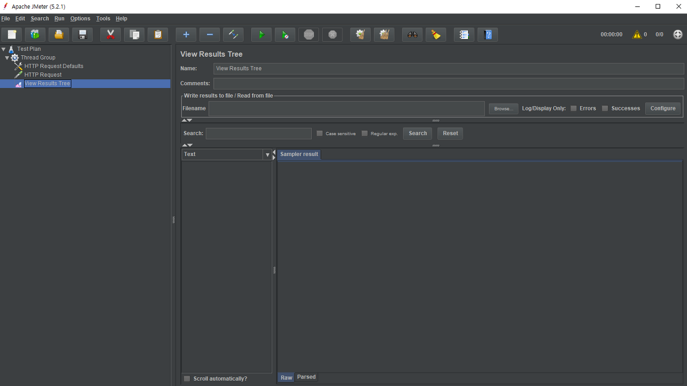Save the test plan with the floppy disk icon
Viewport: 687px width, 386px height.
(x=83, y=35)
